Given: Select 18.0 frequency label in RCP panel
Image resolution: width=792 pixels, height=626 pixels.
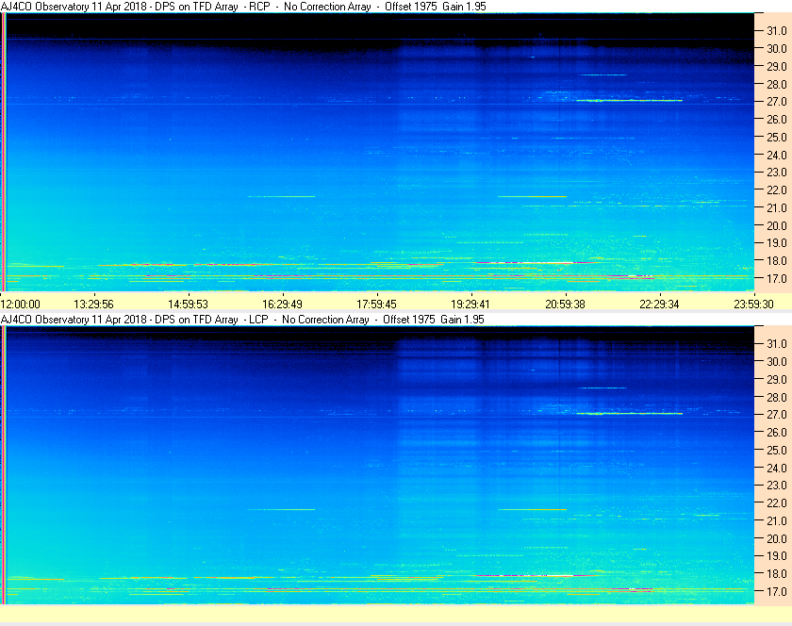Looking at the screenshot, I should (x=777, y=261).
